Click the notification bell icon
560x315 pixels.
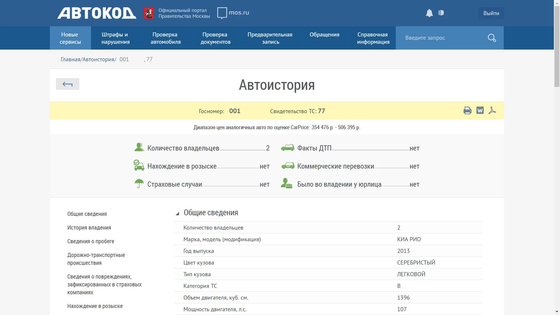point(429,13)
